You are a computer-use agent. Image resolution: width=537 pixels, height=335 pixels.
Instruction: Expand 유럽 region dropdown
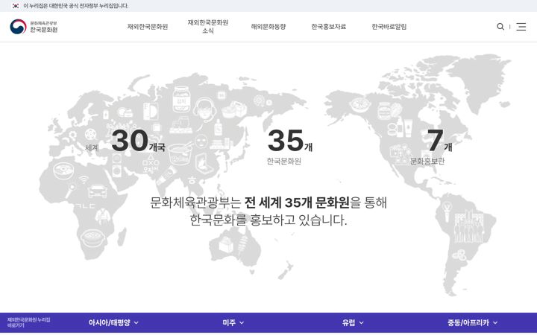(353, 322)
